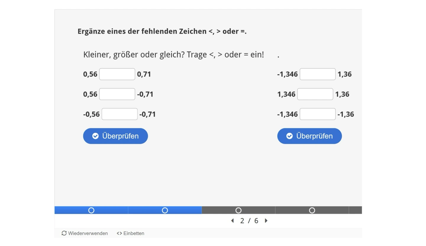Focus input between 0,56 and -0,71
This screenshot has width=426, height=246.
tap(117, 94)
